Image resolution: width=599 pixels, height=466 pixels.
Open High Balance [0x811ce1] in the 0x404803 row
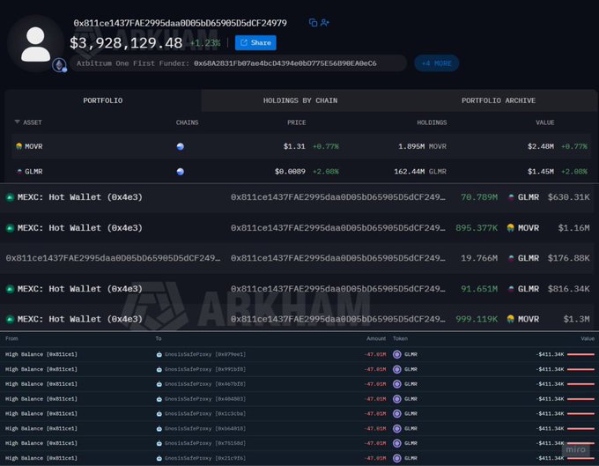click(x=41, y=399)
